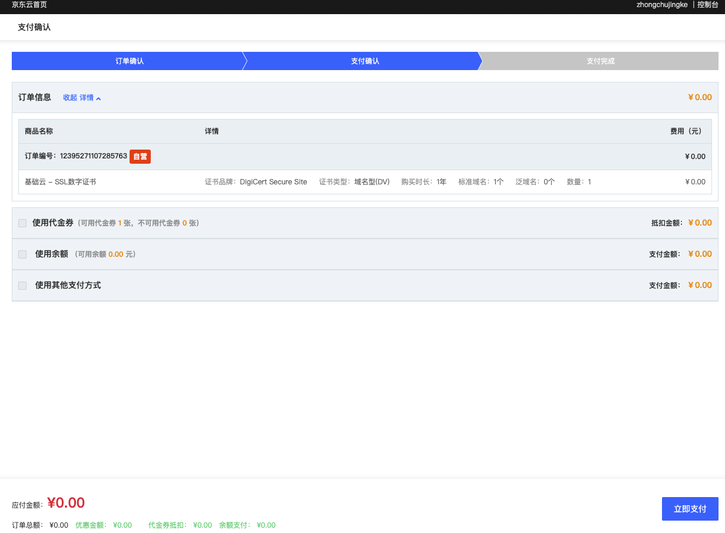The height and width of the screenshot is (533, 725).
Task: Tick the 使用代金券 checkbox
Action: coord(22,223)
